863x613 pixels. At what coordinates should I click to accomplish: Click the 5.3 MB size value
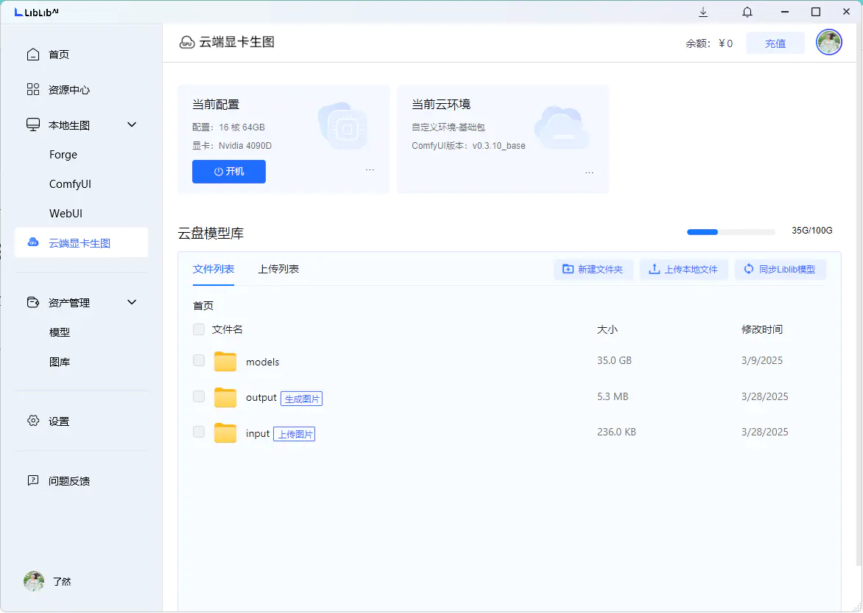[613, 396]
